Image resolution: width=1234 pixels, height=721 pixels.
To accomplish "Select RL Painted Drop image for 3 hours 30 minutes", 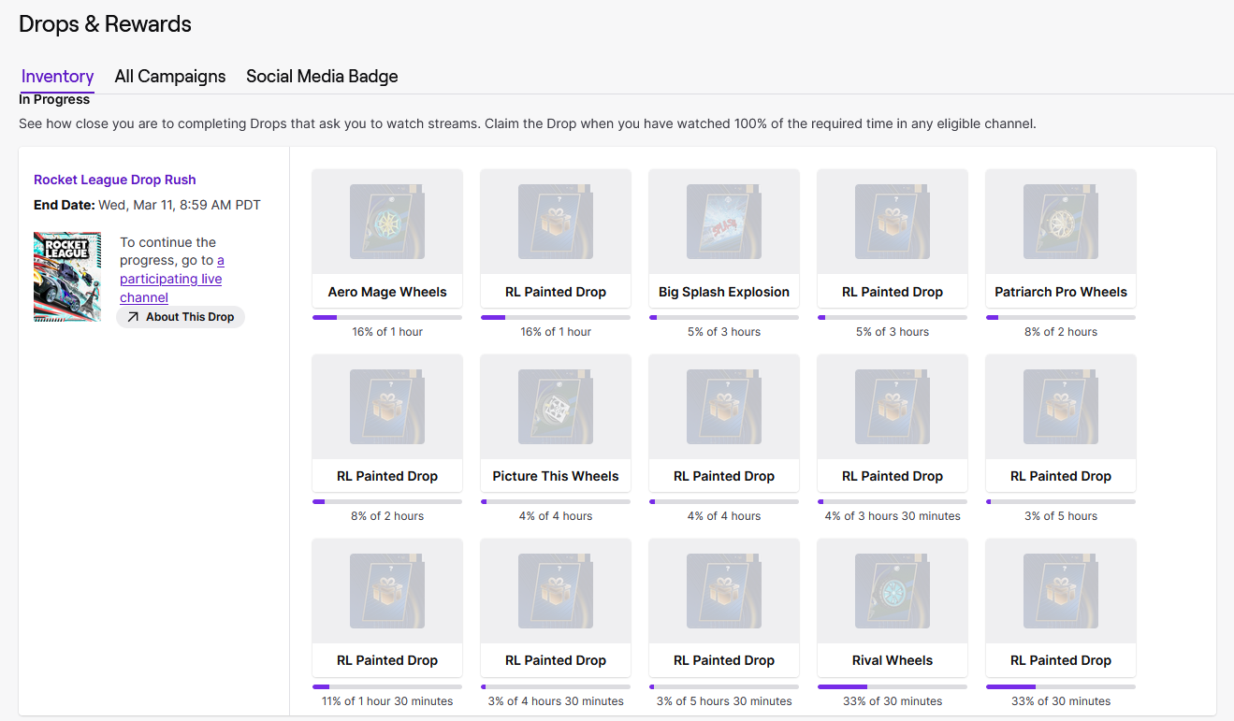I will [x=893, y=406].
